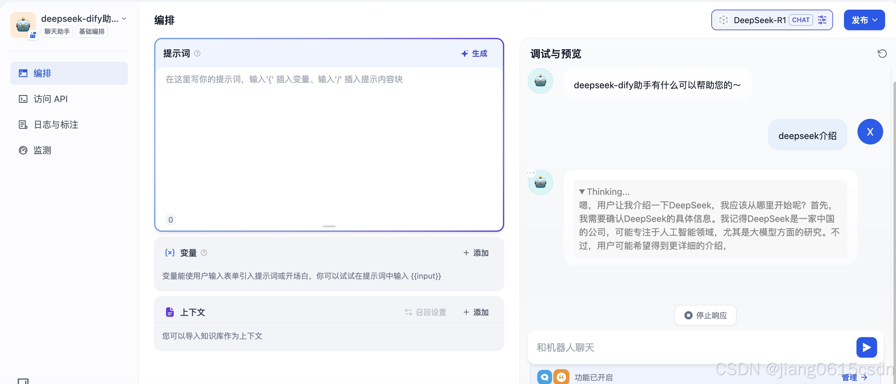This screenshot has width=896, height=384.
Task: Click the blue conversation opener feature icon
Action: point(544,377)
